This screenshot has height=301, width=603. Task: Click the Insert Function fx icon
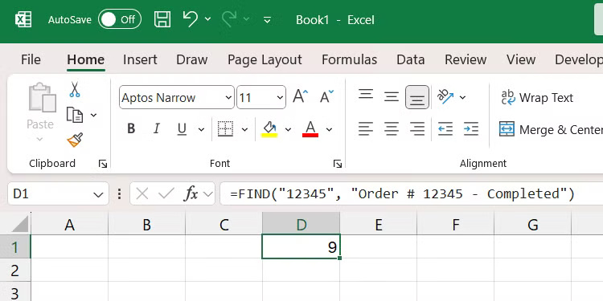(x=191, y=194)
